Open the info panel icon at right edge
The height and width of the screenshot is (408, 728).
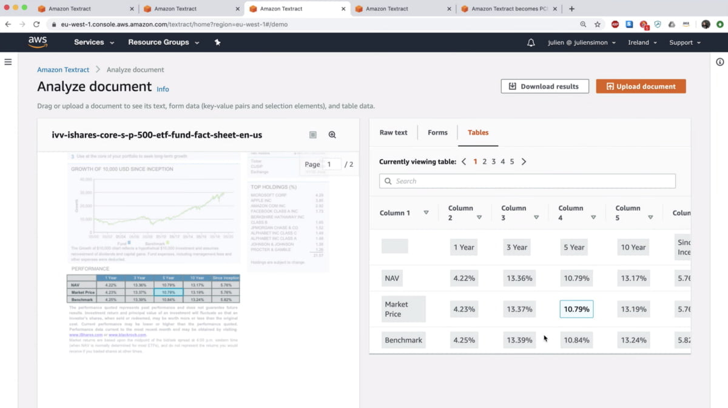point(720,62)
